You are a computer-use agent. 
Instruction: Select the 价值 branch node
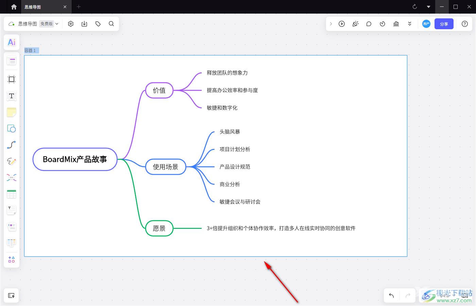159,90
